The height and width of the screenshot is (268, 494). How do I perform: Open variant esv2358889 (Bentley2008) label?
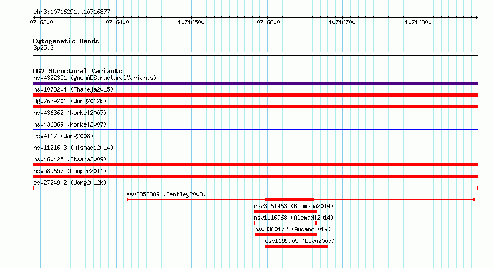(x=166, y=194)
